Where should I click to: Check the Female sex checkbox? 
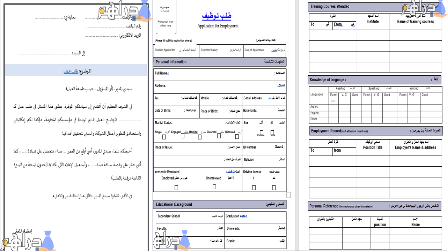pyautogui.click(x=262, y=132)
